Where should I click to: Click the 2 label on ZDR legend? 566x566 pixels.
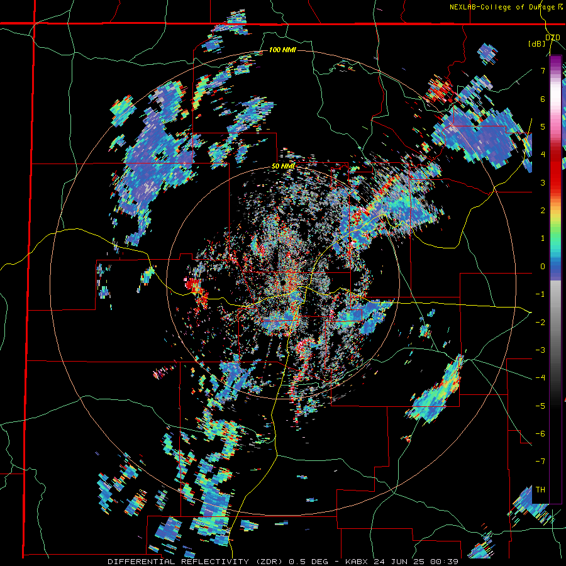coord(543,211)
